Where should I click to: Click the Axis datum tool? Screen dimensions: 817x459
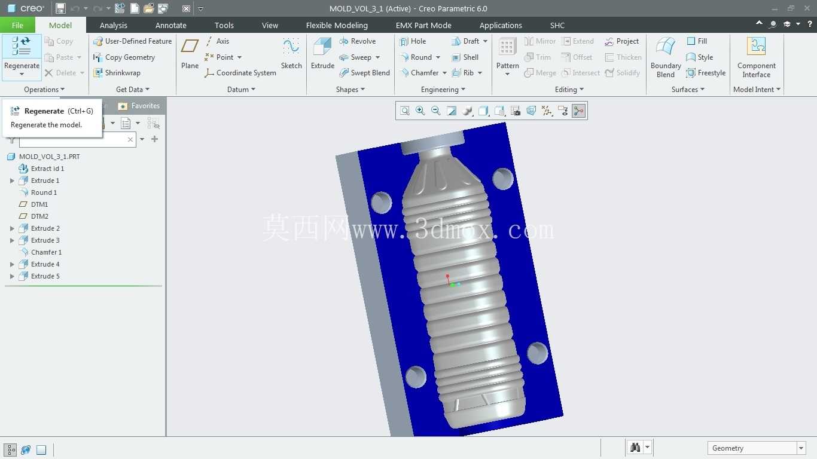pos(217,41)
